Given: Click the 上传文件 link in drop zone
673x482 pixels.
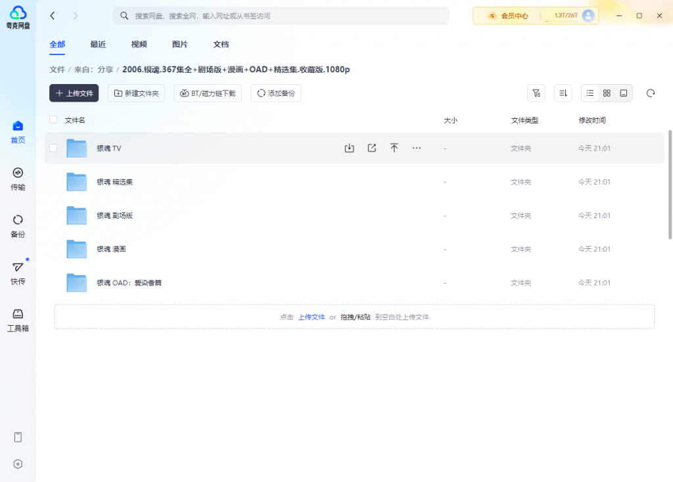Looking at the screenshot, I should tap(312, 317).
